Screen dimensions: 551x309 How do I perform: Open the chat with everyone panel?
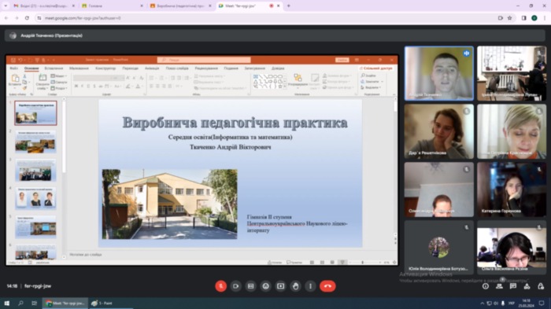tap(513, 286)
